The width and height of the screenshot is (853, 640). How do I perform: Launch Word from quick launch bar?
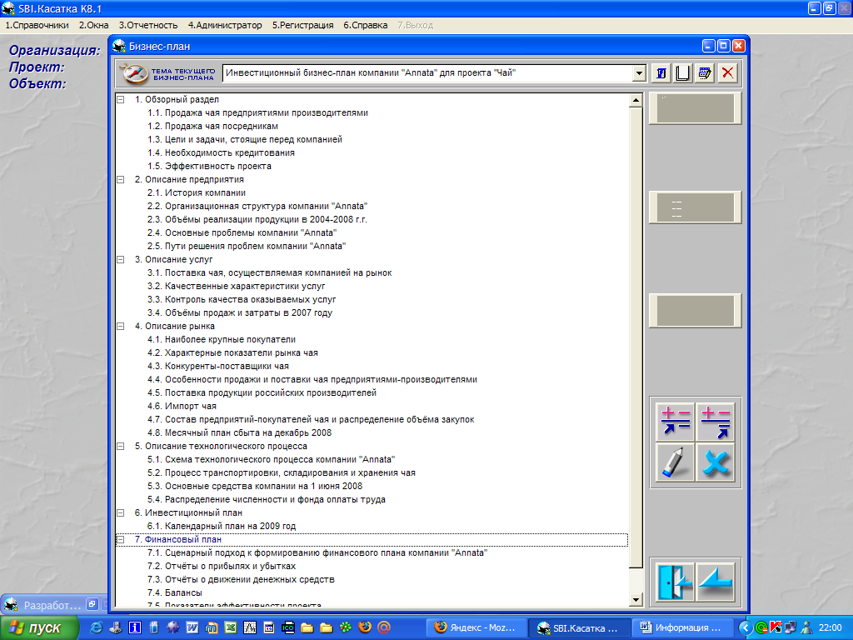pos(192,627)
